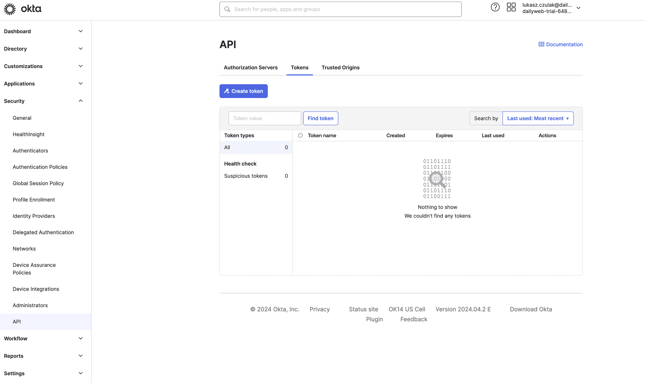Click the Token value input field
The image size is (645, 383).
(x=265, y=118)
